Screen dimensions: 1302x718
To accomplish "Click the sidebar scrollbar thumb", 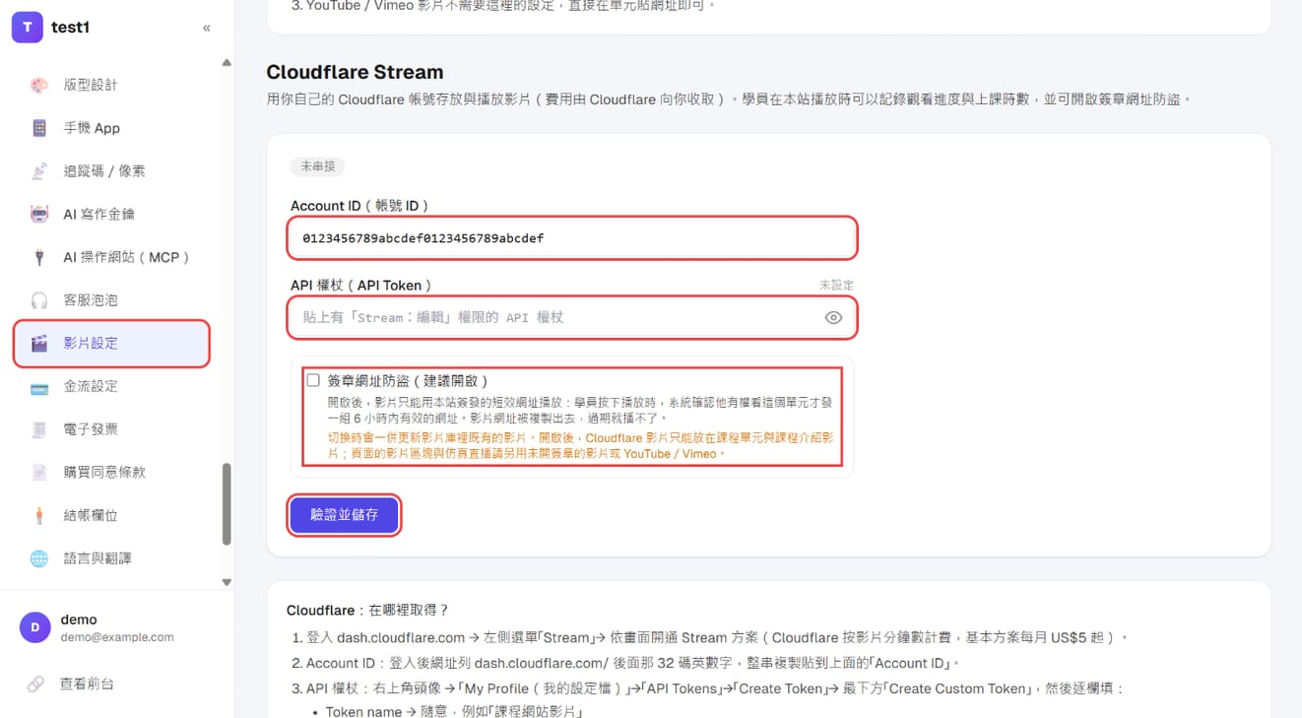I will pos(227,503).
